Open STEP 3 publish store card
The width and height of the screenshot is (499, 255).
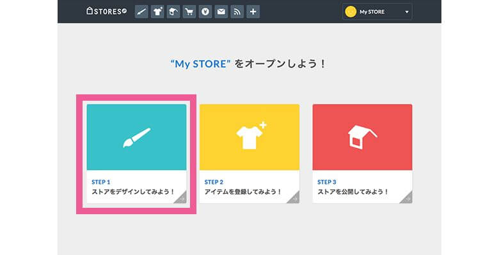(362, 153)
